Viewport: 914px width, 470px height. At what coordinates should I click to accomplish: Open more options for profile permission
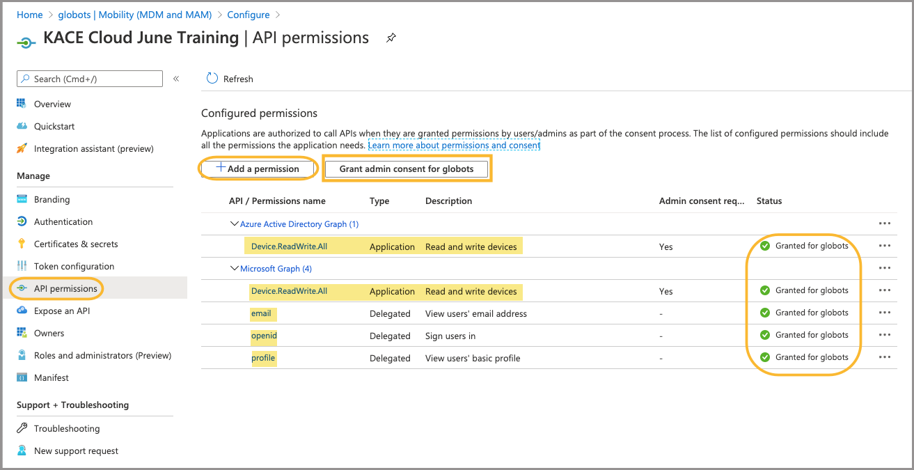point(885,357)
